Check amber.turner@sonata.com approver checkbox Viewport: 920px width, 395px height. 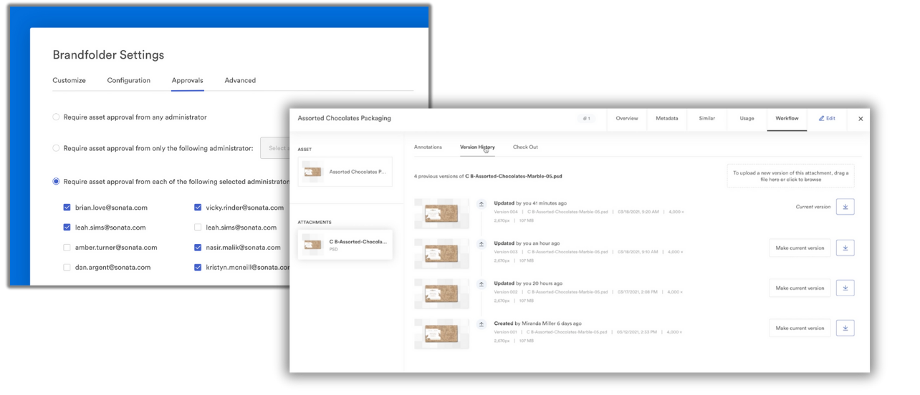[x=67, y=248]
